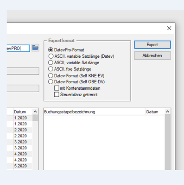This screenshot has width=184, height=185.
Task: Select second 4.2020 date row
Action: 19,160
